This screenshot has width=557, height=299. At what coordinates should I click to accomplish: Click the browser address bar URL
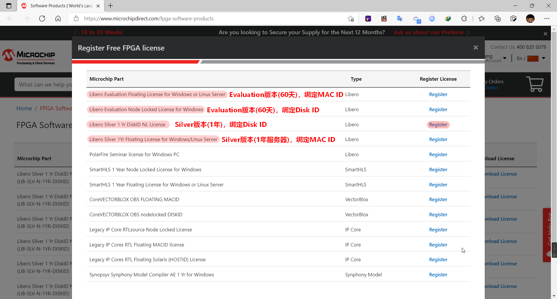tap(149, 19)
